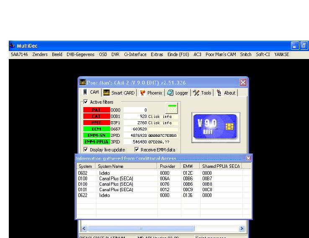309x238 pixels.
Task: Click the green EMM-PPUA filter indicator
Action: 96,142
